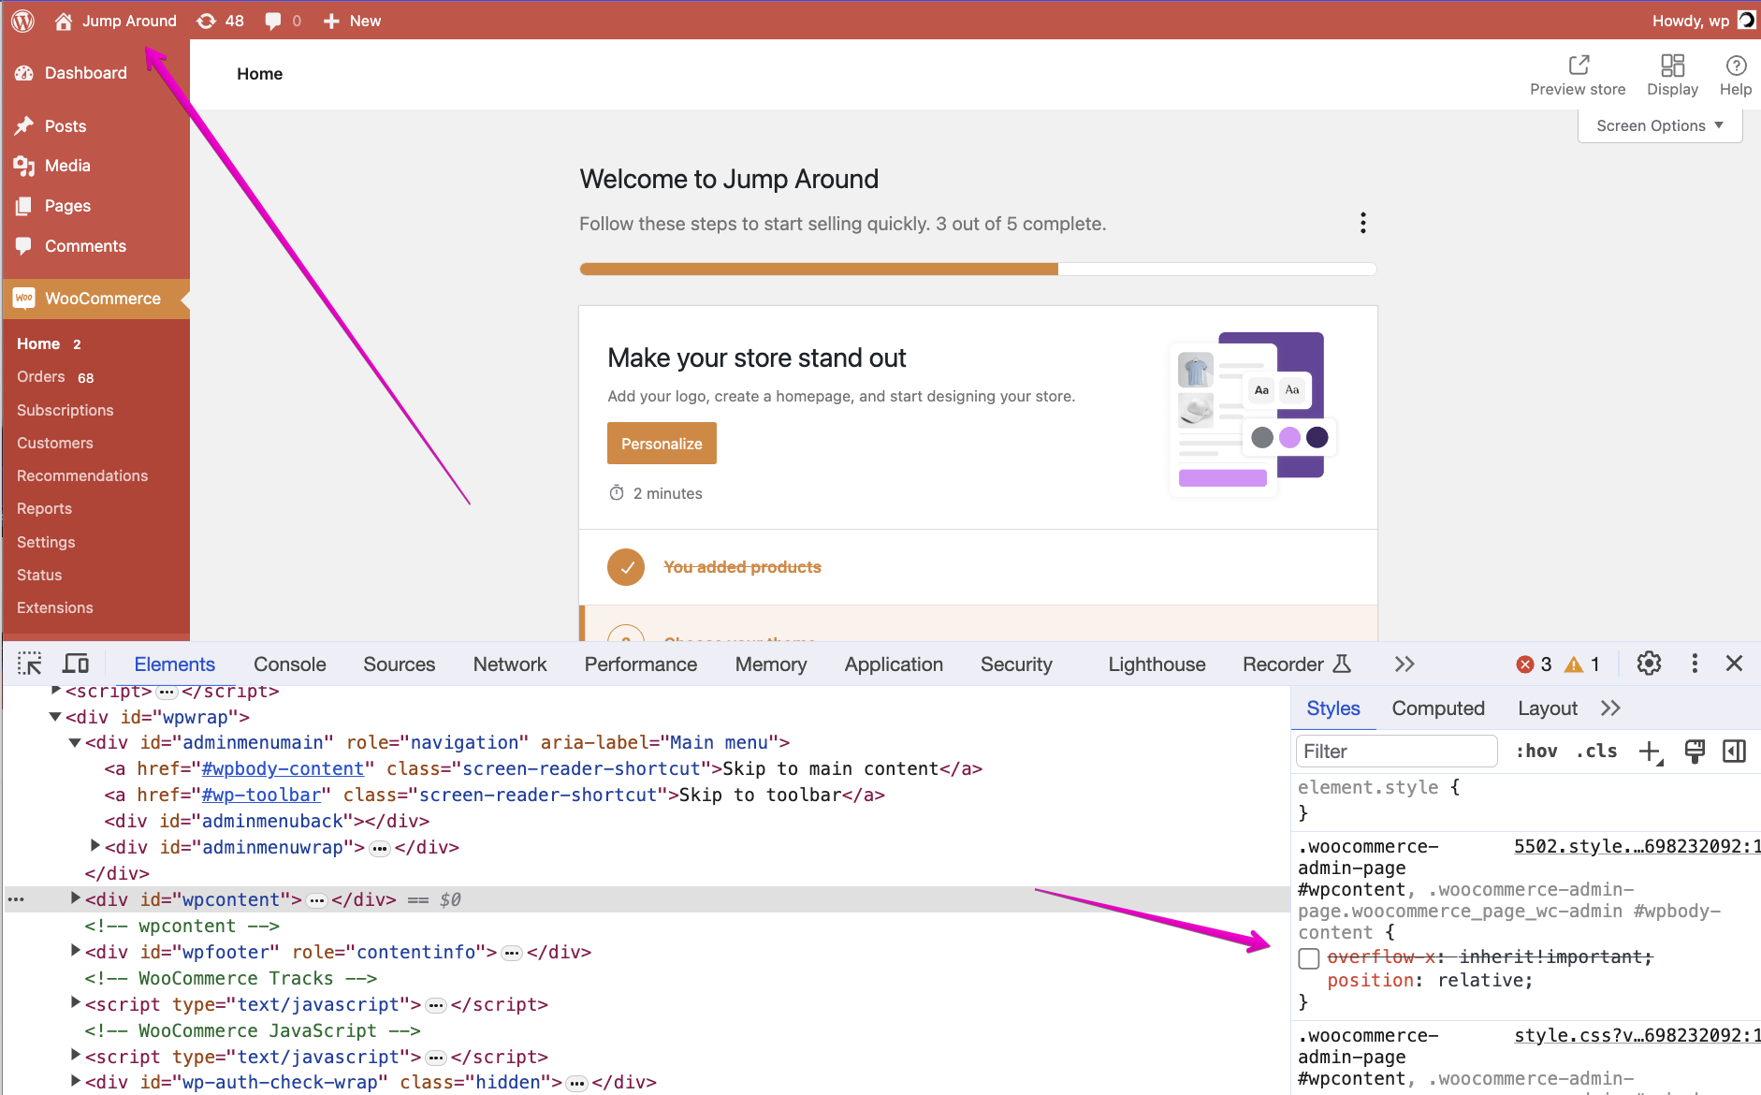Toggle element classes with .cls button
Viewport: 1761px width, 1095px height.
click(x=1597, y=751)
